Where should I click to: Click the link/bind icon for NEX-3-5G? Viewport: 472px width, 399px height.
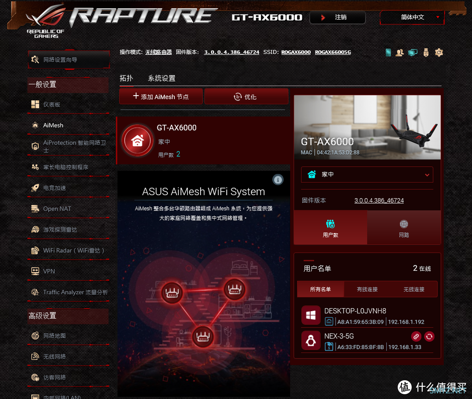tap(416, 336)
